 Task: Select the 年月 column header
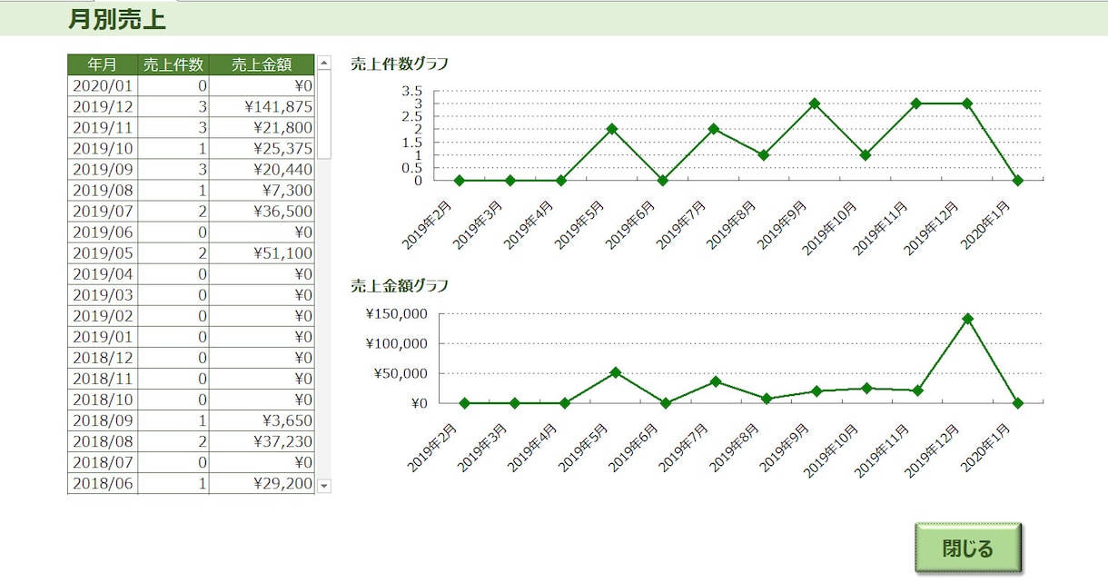tap(103, 64)
